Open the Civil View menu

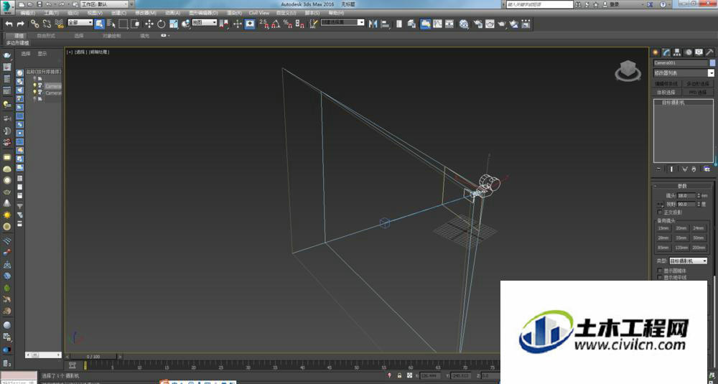pos(259,13)
